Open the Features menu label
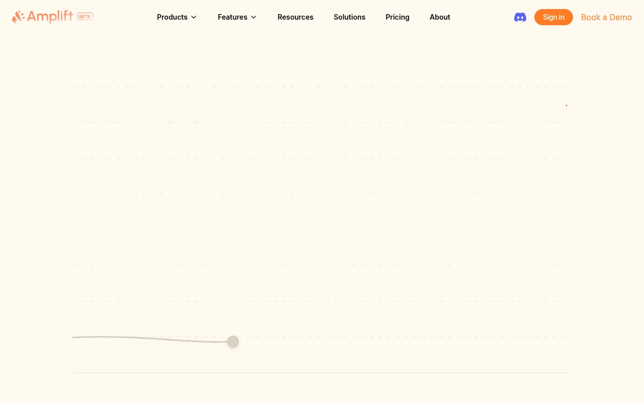 click(232, 17)
